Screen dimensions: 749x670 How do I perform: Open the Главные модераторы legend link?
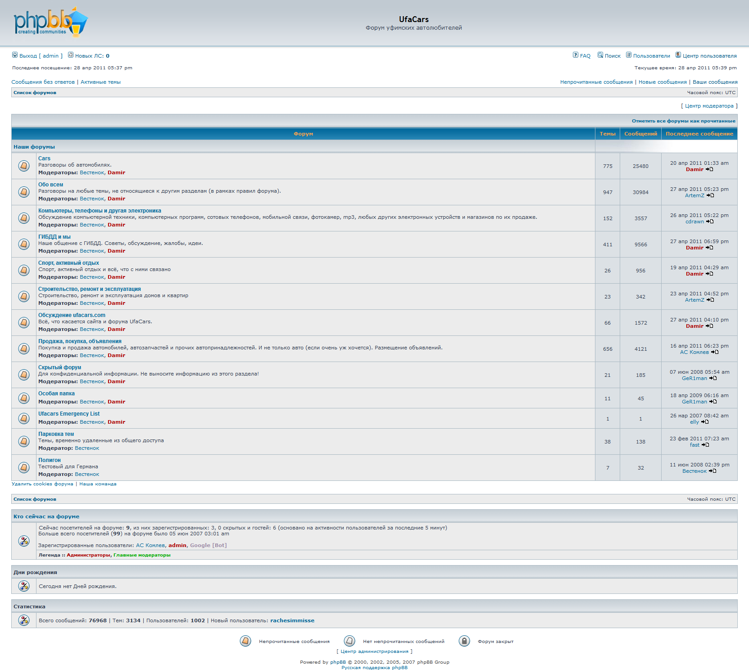point(142,555)
